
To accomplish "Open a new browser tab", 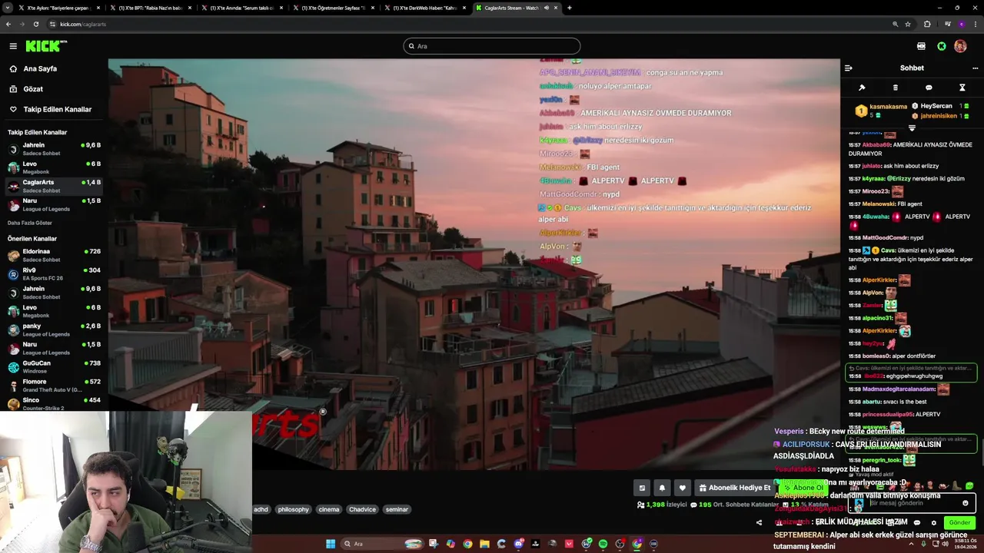I will click(x=569, y=8).
